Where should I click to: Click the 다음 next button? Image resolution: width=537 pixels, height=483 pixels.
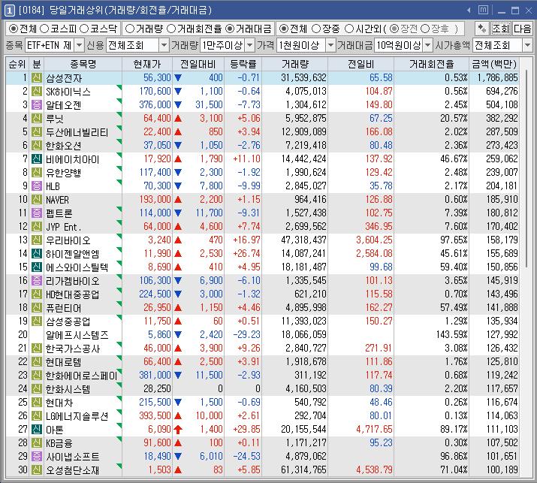point(522,29)
